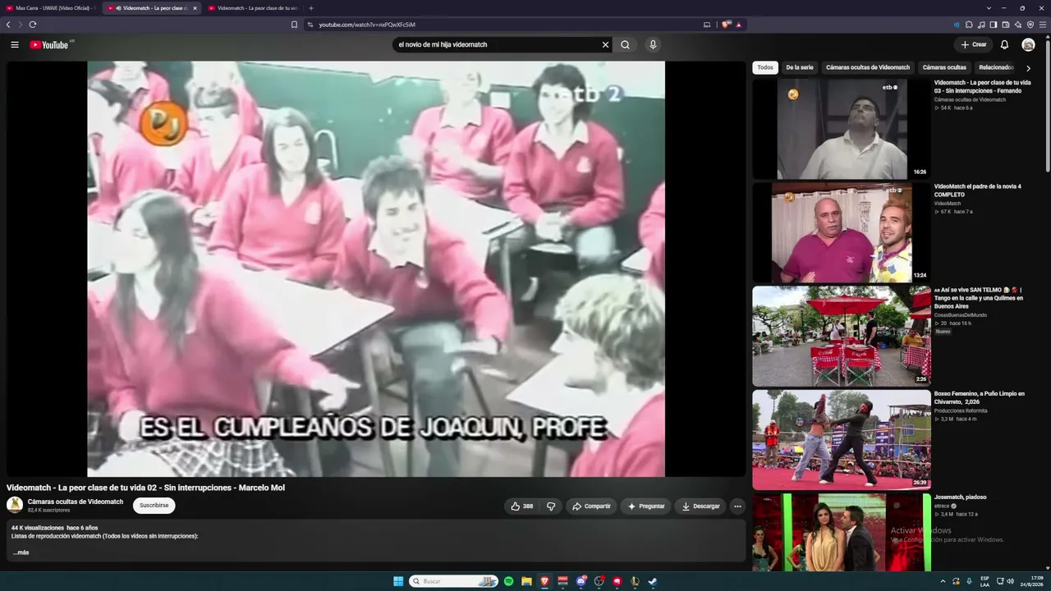This screenshot has width=1051, height=591.
Task: Open the tab search chevron dropdown
Action: point(989,8)
